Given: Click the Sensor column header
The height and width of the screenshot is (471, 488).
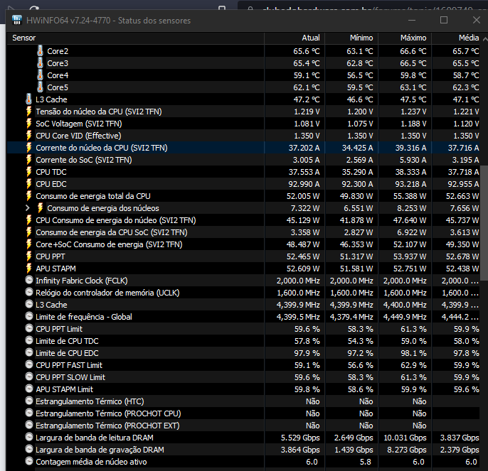Looking at the screenshot, I should pos(135,38).
